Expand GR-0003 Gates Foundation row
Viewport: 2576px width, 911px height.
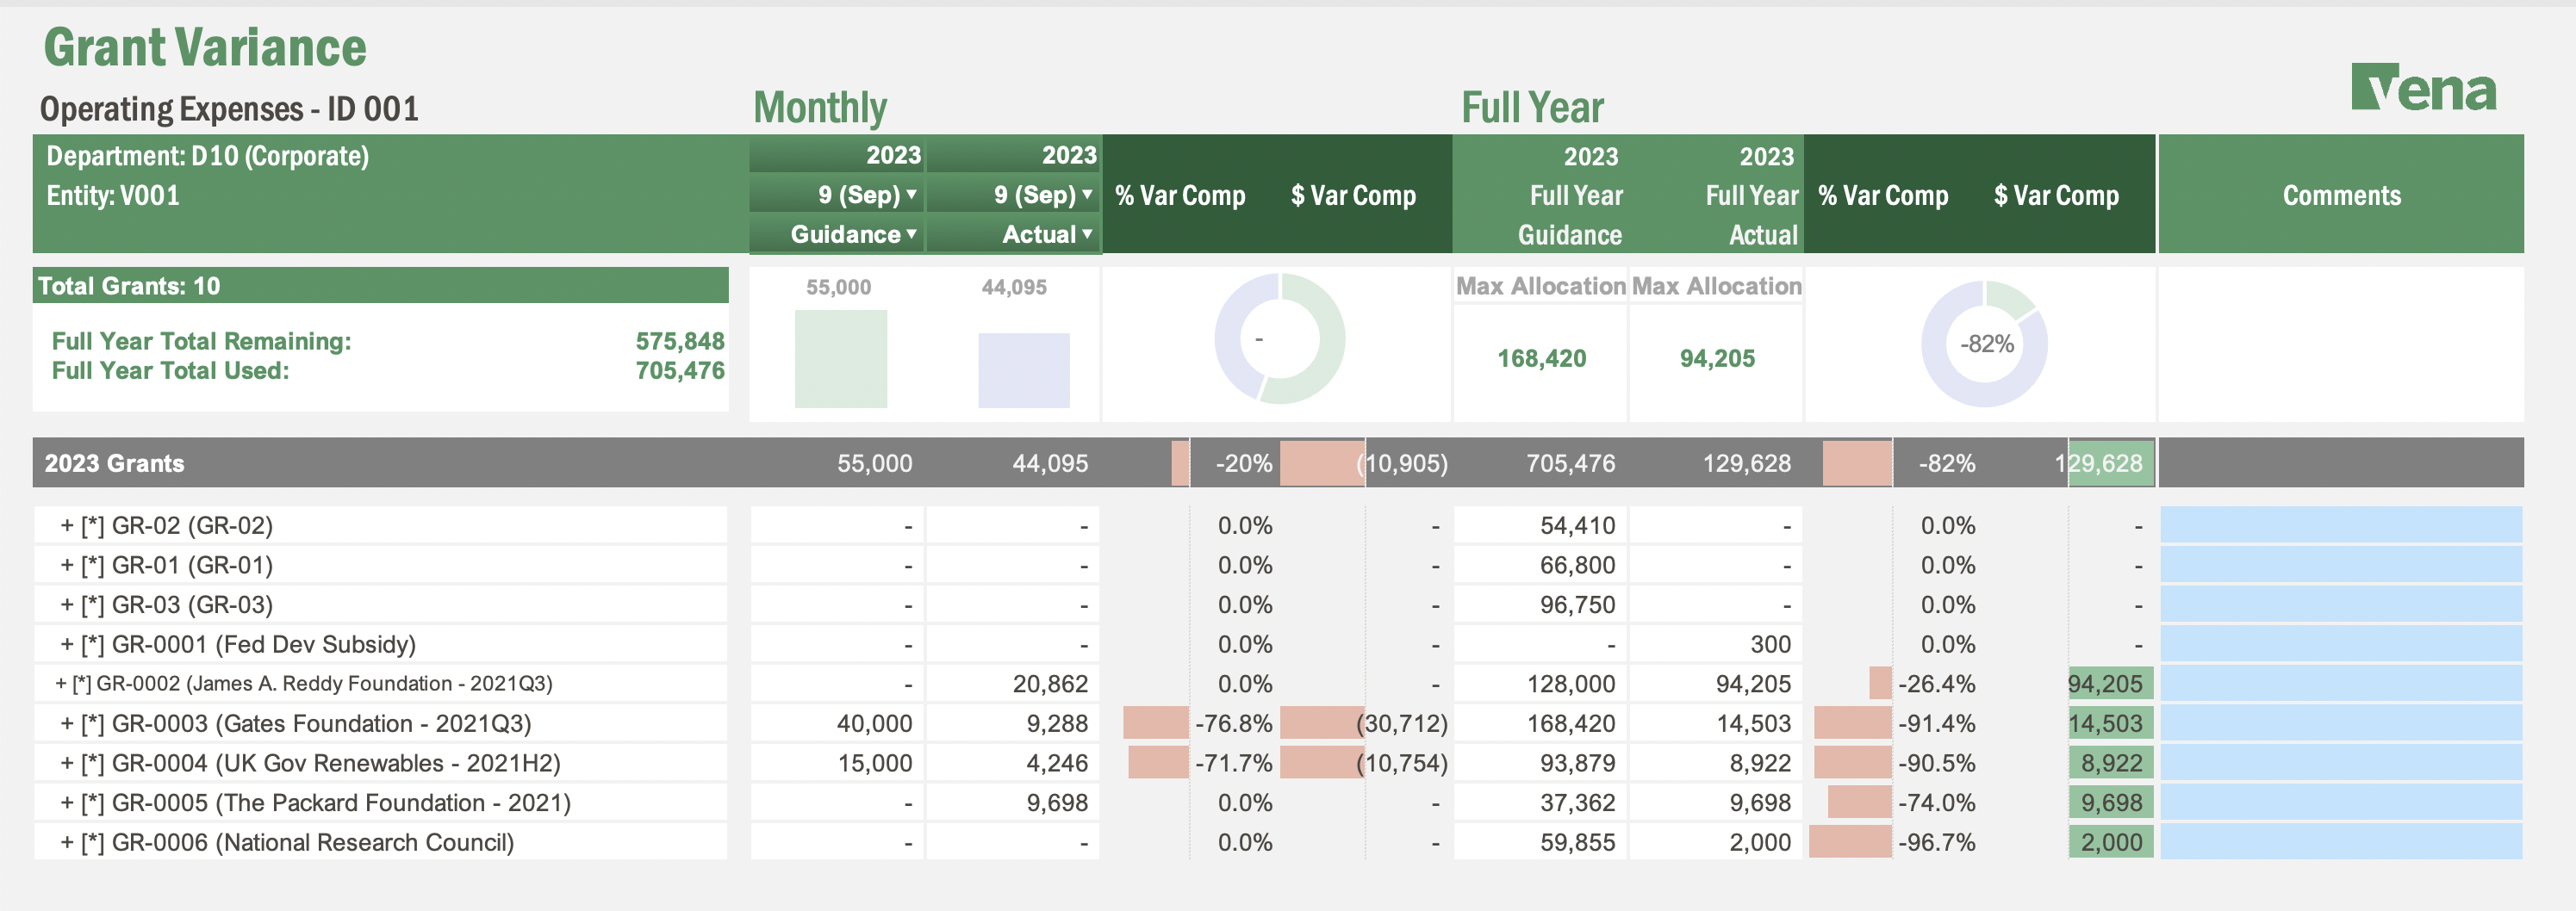click(x=67, y=723)
